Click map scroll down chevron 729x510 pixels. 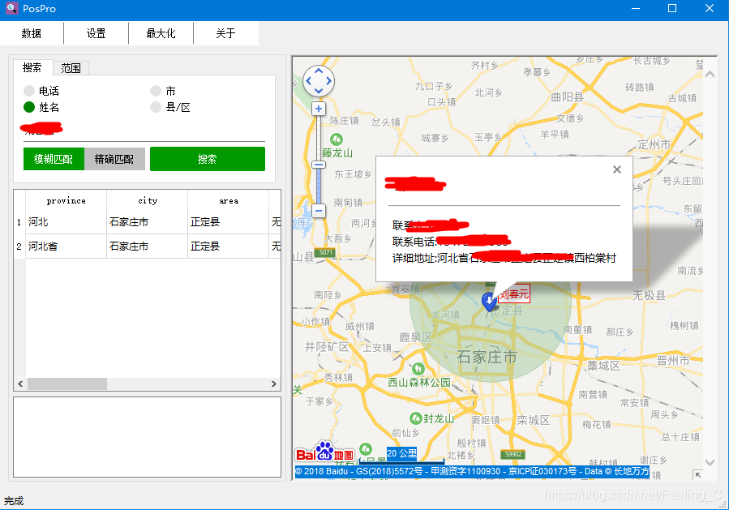[710, 462]
